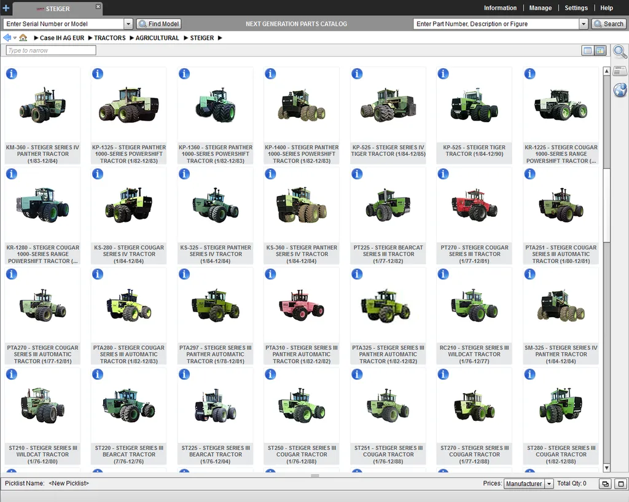Click the catalog scrollbar down arrow
Image resolution: width=629 pixels, height=502 pixels.
point(606,468)
